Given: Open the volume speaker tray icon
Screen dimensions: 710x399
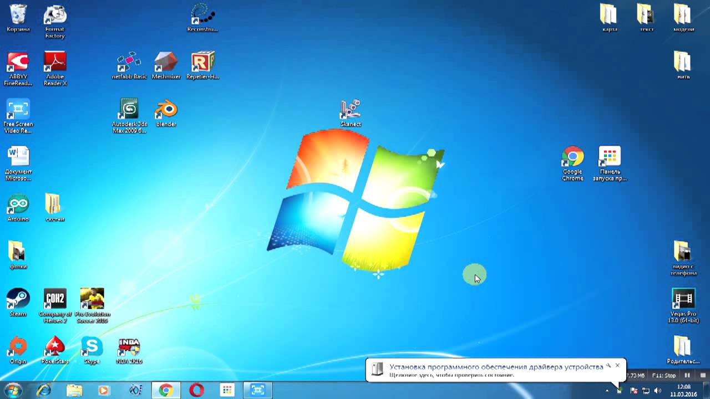Looking at the screenshot, I should point(658,391).
